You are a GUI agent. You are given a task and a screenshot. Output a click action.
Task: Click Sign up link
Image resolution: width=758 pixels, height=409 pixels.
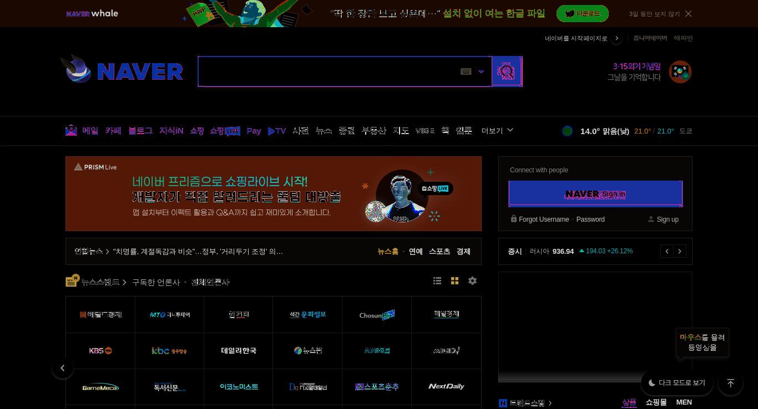point(668,219)
